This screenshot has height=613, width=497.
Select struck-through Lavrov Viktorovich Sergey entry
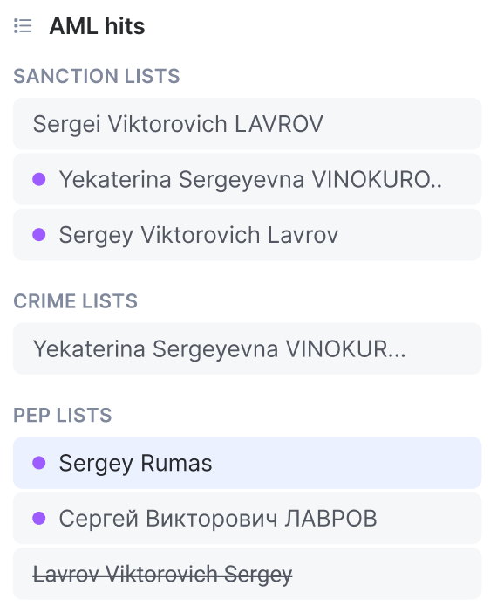click(x=247, y=574)
